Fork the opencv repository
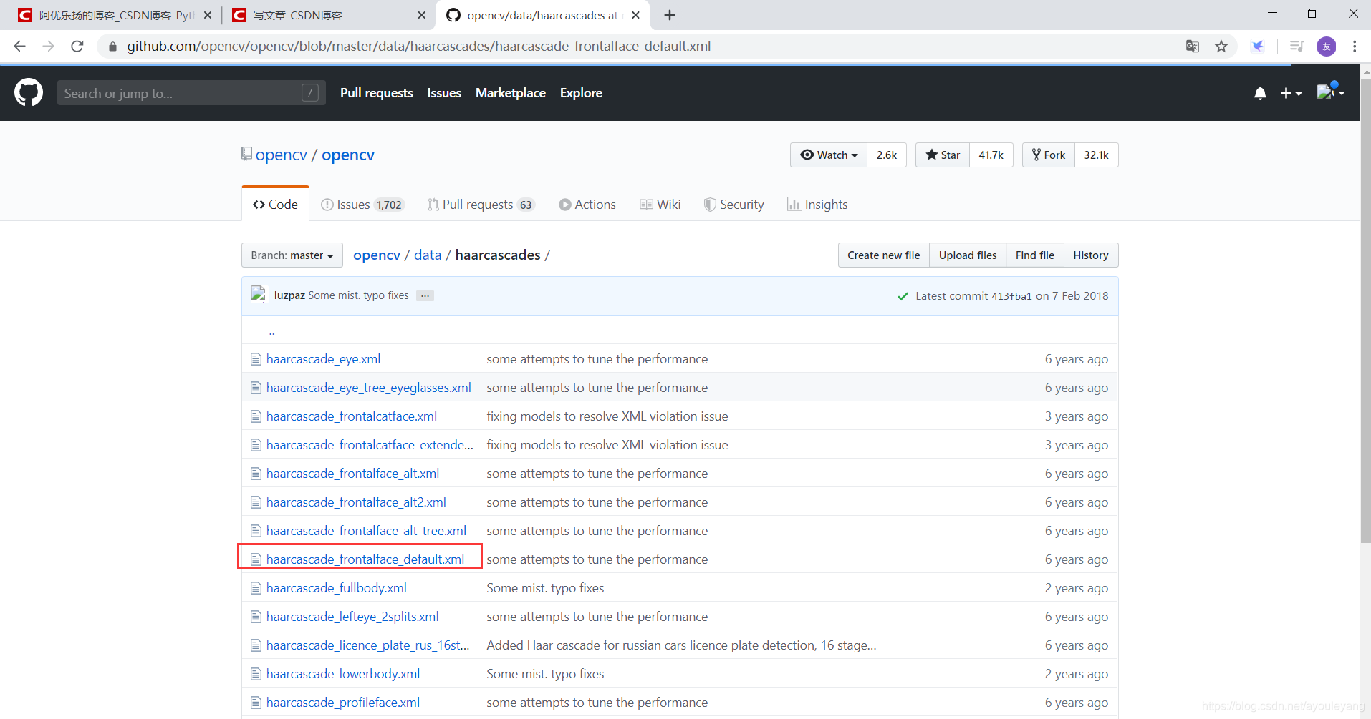 tap(1049, 155)
